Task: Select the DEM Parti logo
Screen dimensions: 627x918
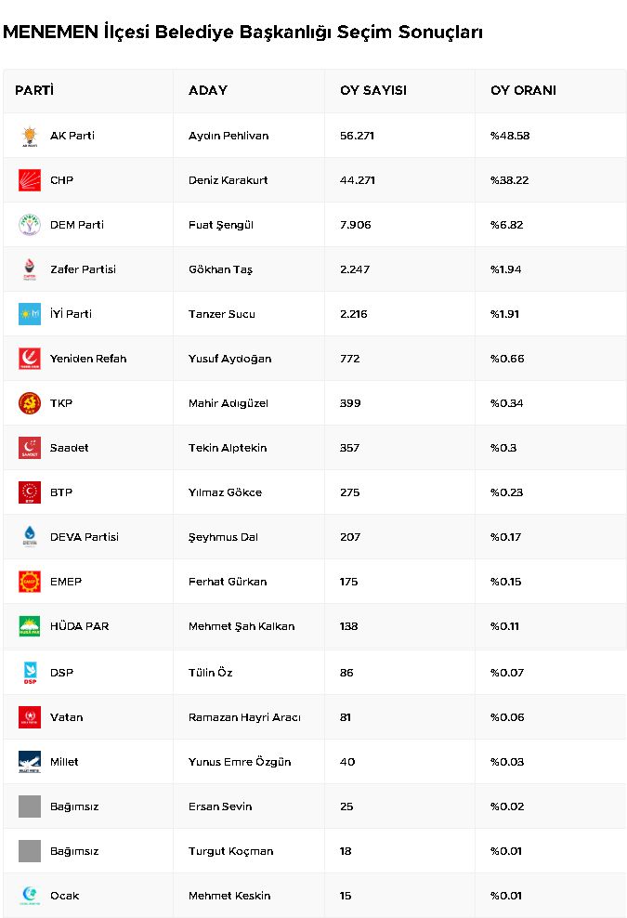Action: tap(30, 225)
